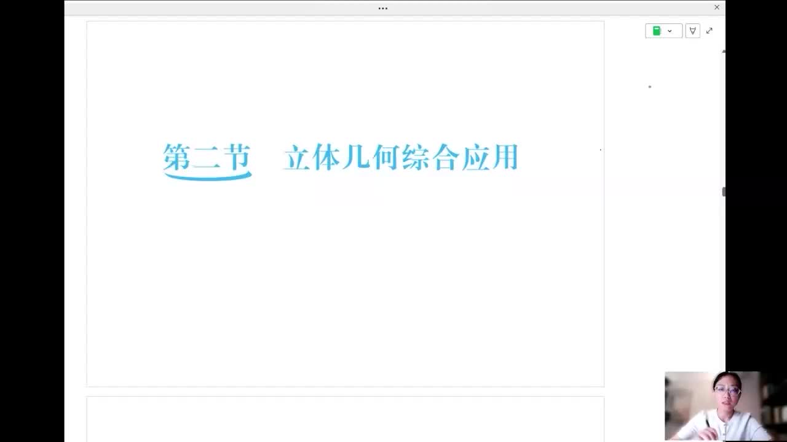Click the title text "立体几何综合应用"
This screenshot has width=787, height=442.
coord(401,157)
